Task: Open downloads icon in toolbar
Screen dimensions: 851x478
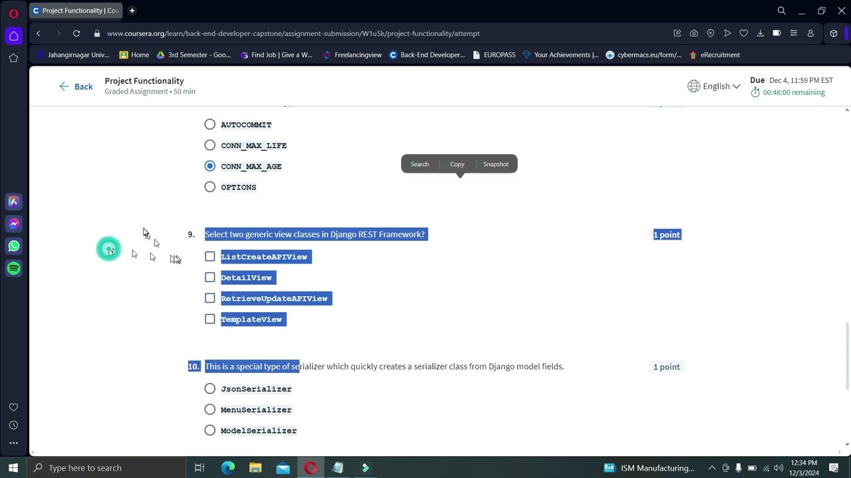Action: (760, 33)
